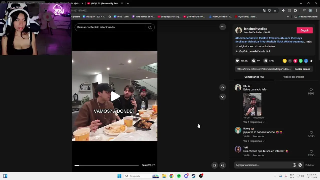
Task: Expand the description with 'más'
Action: point(309,41)
